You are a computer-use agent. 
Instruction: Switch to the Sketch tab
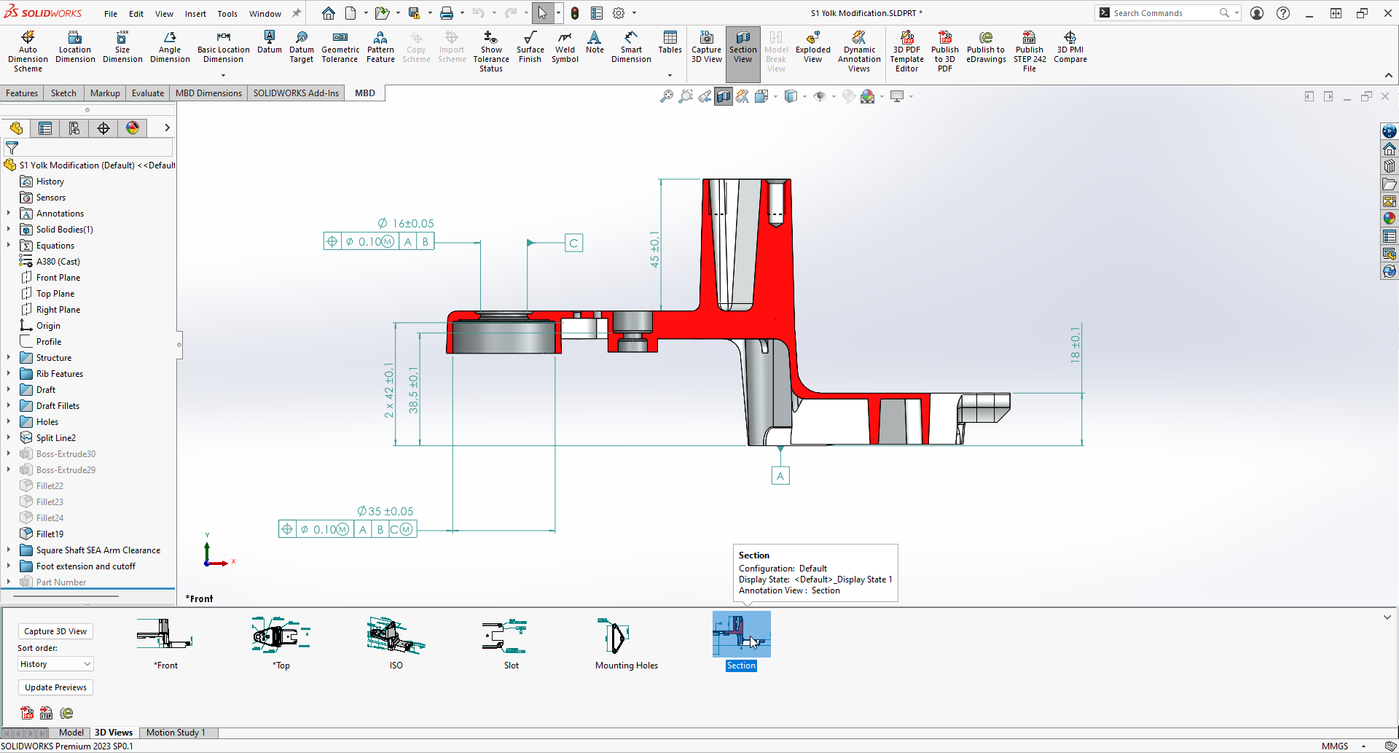pyautogui.click(x=63, y=93)
